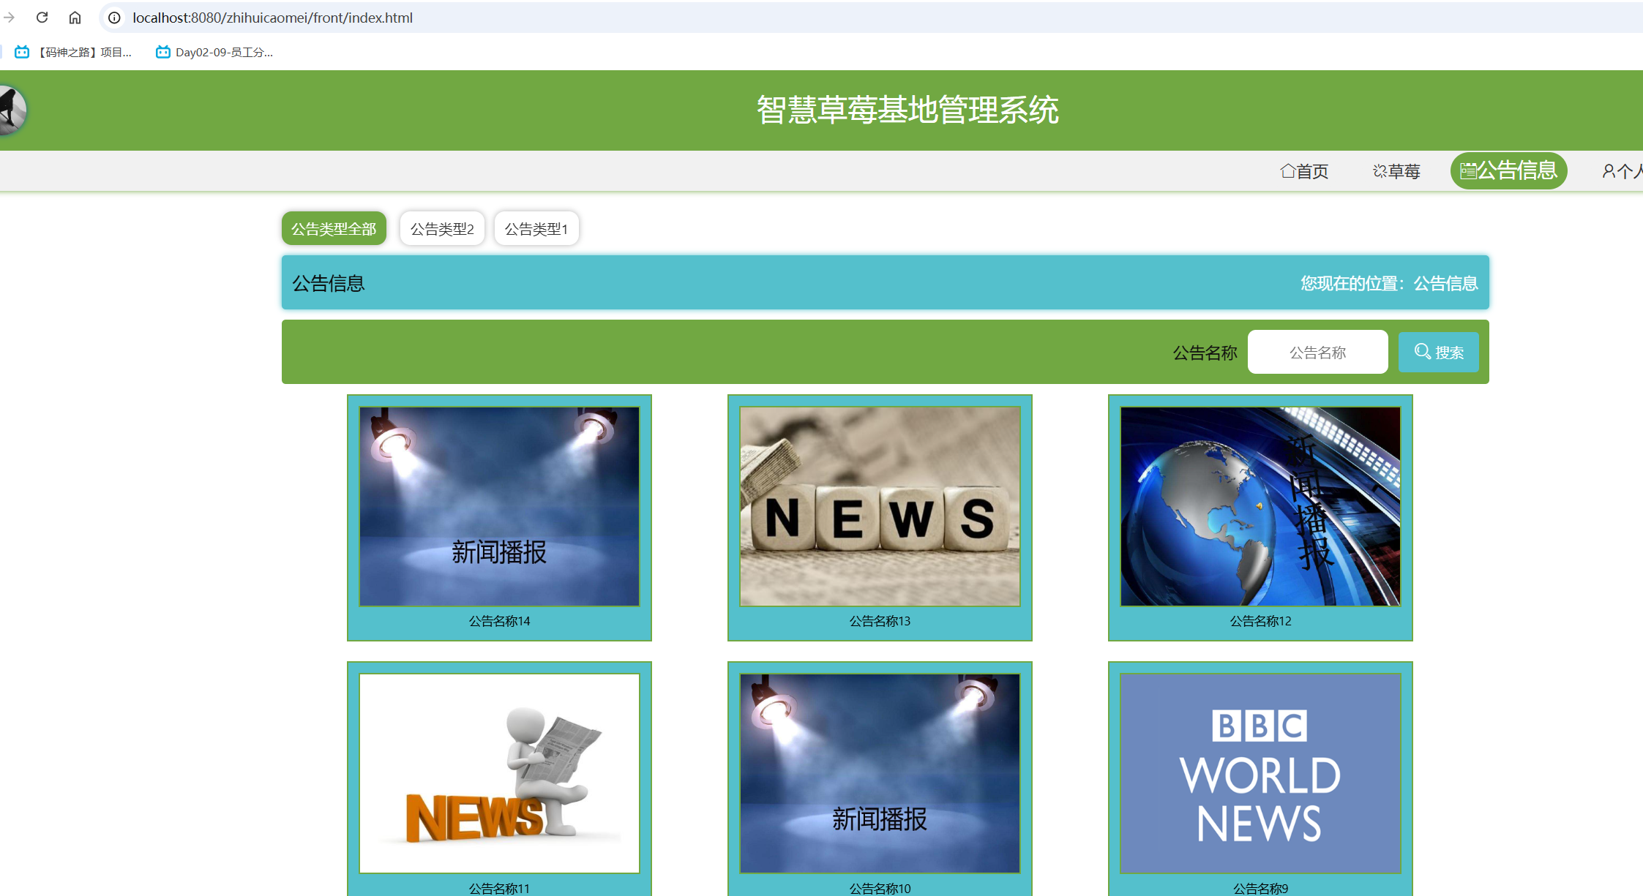
Task: Click breadcrumb 您现在的位置：公告信息
Action: [1389, 283]
